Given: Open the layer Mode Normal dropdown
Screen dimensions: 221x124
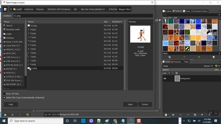Looking at the screenshot, I should point(208,66).
